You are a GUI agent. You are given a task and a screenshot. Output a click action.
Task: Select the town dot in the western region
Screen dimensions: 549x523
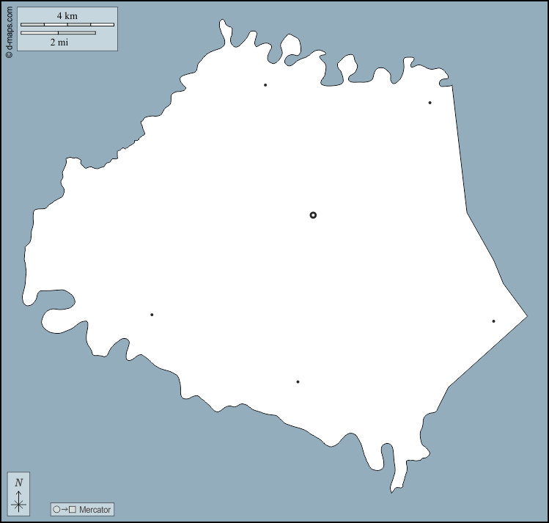[x=152, y=315]
